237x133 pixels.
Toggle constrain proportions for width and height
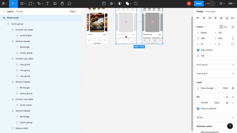pos(233,38)
